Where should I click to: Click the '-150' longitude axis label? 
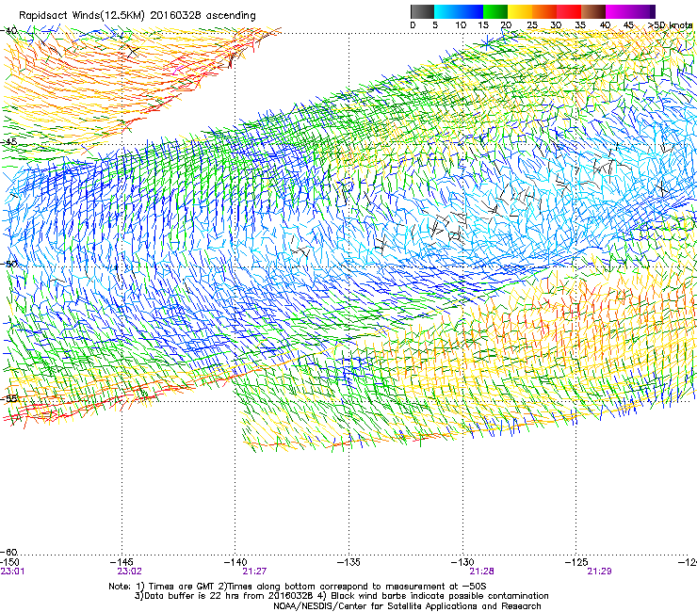tap(10, 562)
